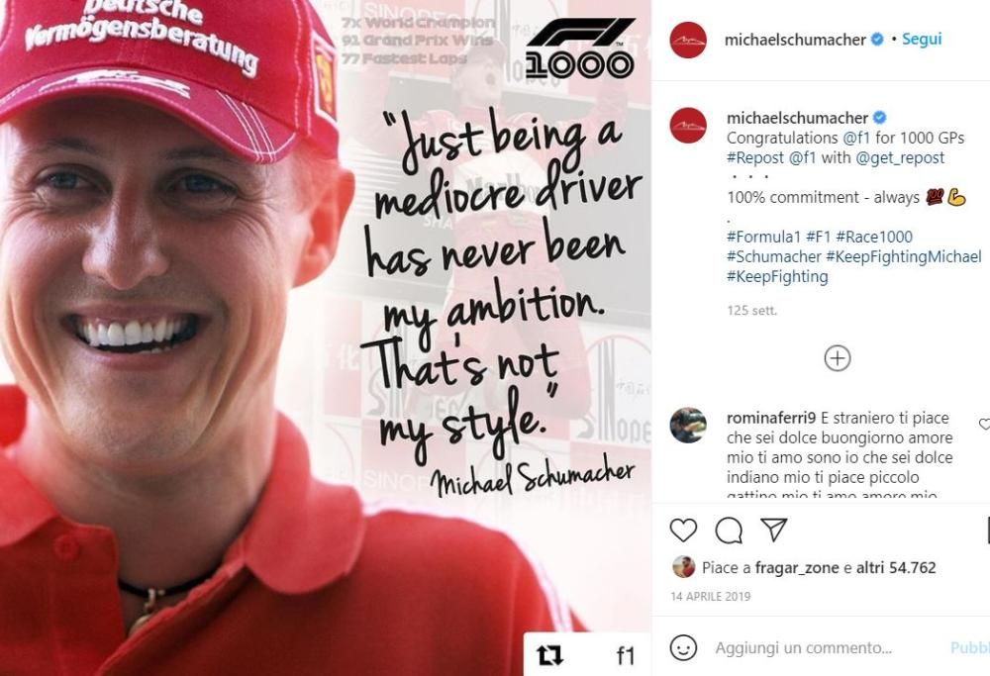This screenshot has height=676, width=990.
Task: Click the #Formula1 hashtag link
Action: point(763,237)
